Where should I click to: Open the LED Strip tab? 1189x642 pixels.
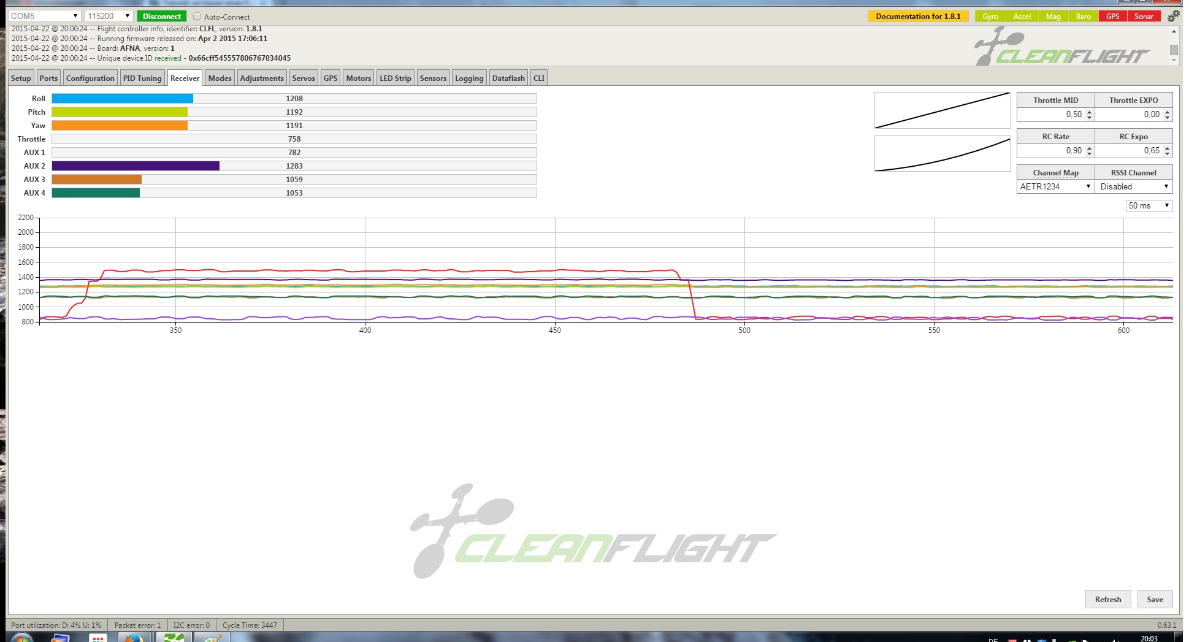(x=396, y=78)
